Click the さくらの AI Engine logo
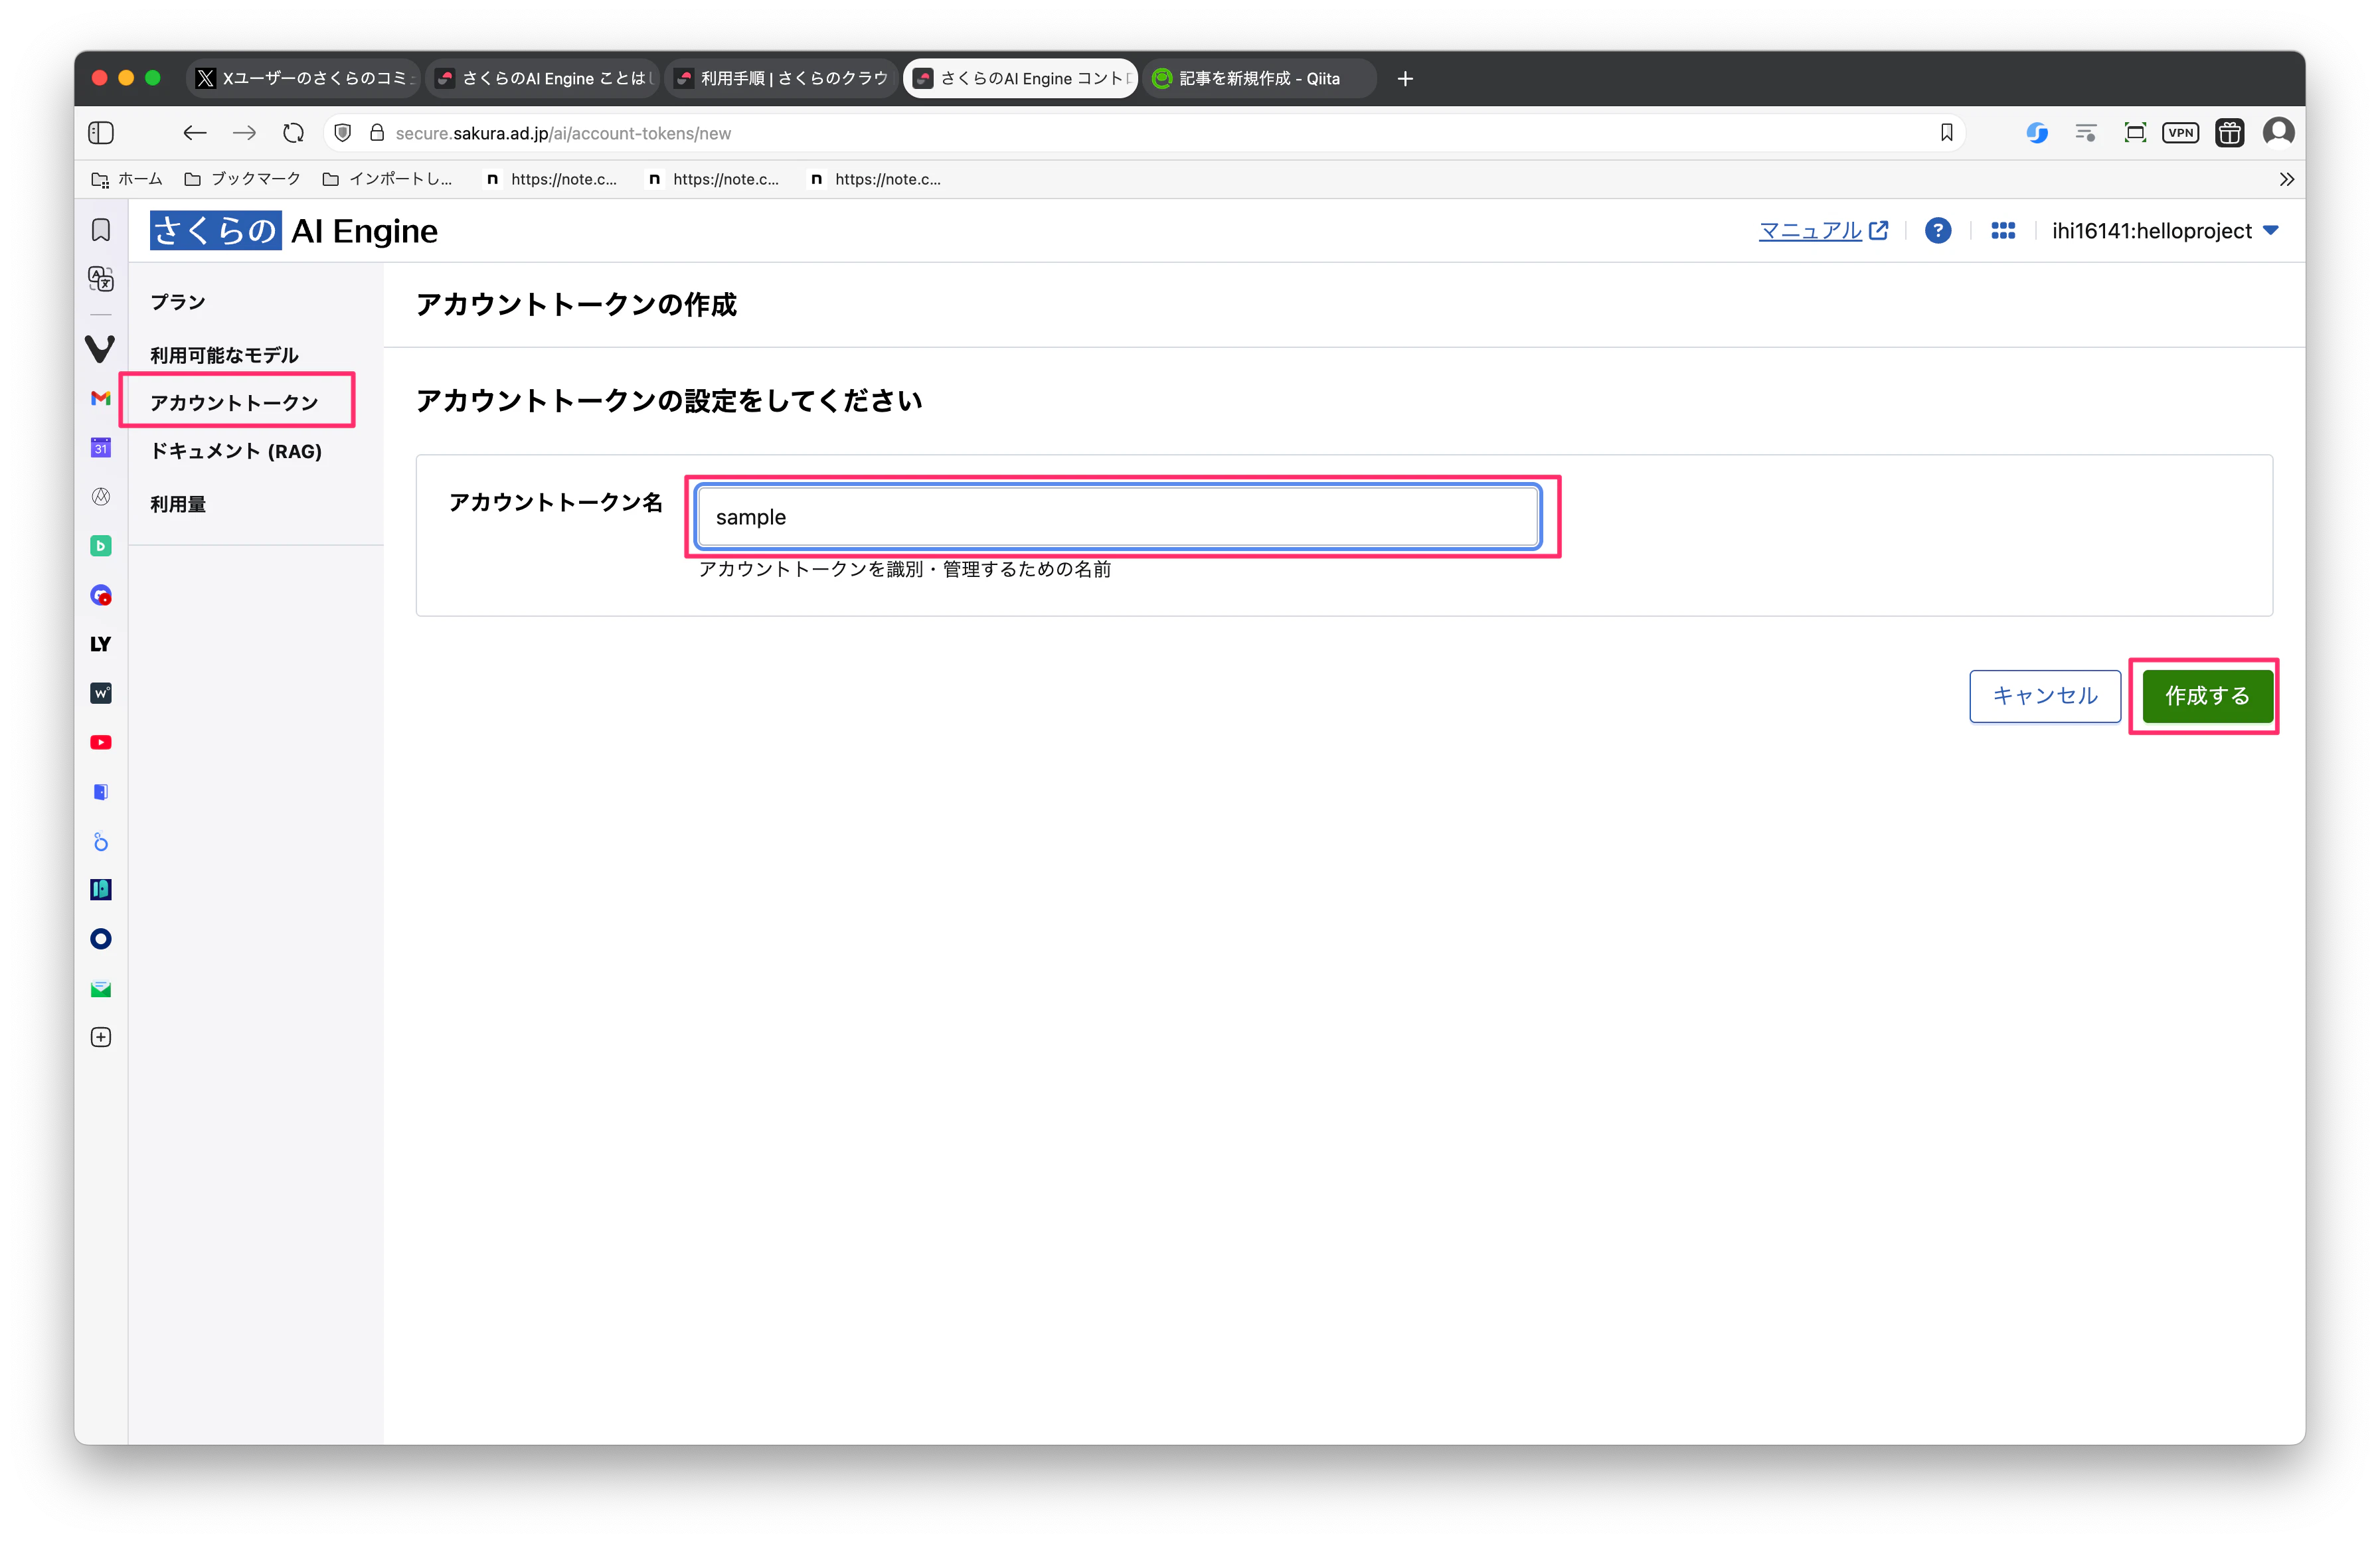 [293, 230]
